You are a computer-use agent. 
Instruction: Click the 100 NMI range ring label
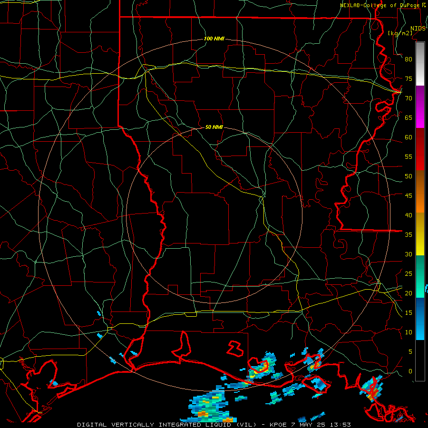(214, 39)
